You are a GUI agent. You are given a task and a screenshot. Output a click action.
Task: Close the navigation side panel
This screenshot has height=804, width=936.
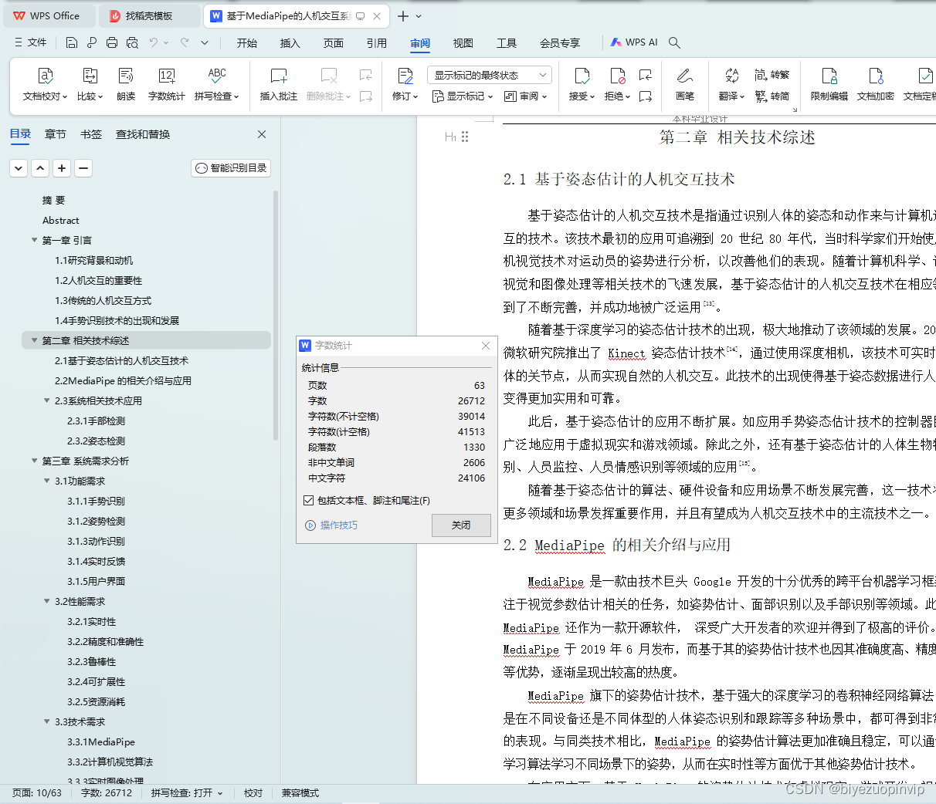(262, 134)
